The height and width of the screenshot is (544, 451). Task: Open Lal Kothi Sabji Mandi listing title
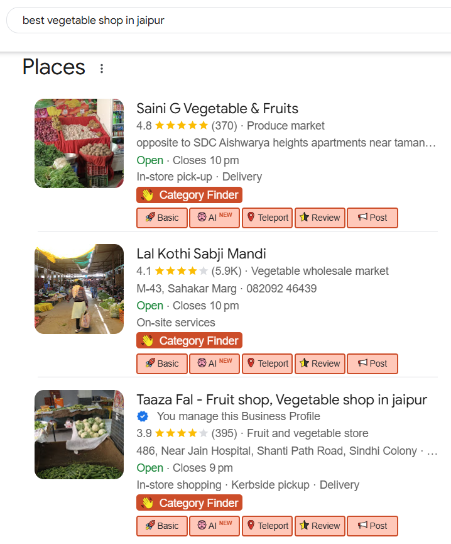pos(201,254)
